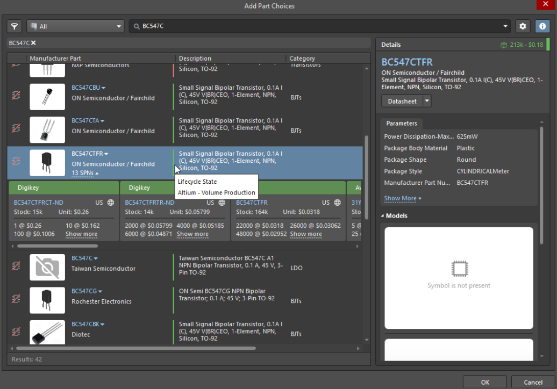Image resolution: width=557 pixels, height=389 pixels.
Task: Click the no-symbol icon beside BC547CTA
Action: pyautogui.click(x=16, y=128)
